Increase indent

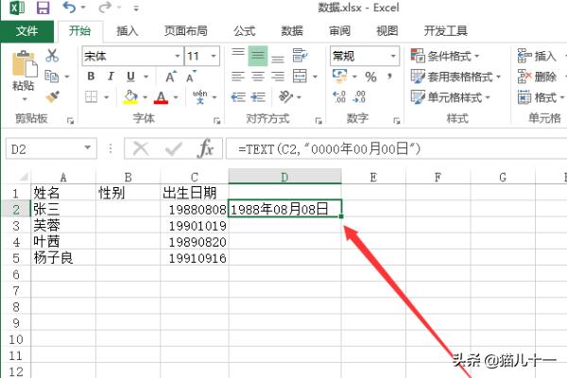(x=258, y=97)
